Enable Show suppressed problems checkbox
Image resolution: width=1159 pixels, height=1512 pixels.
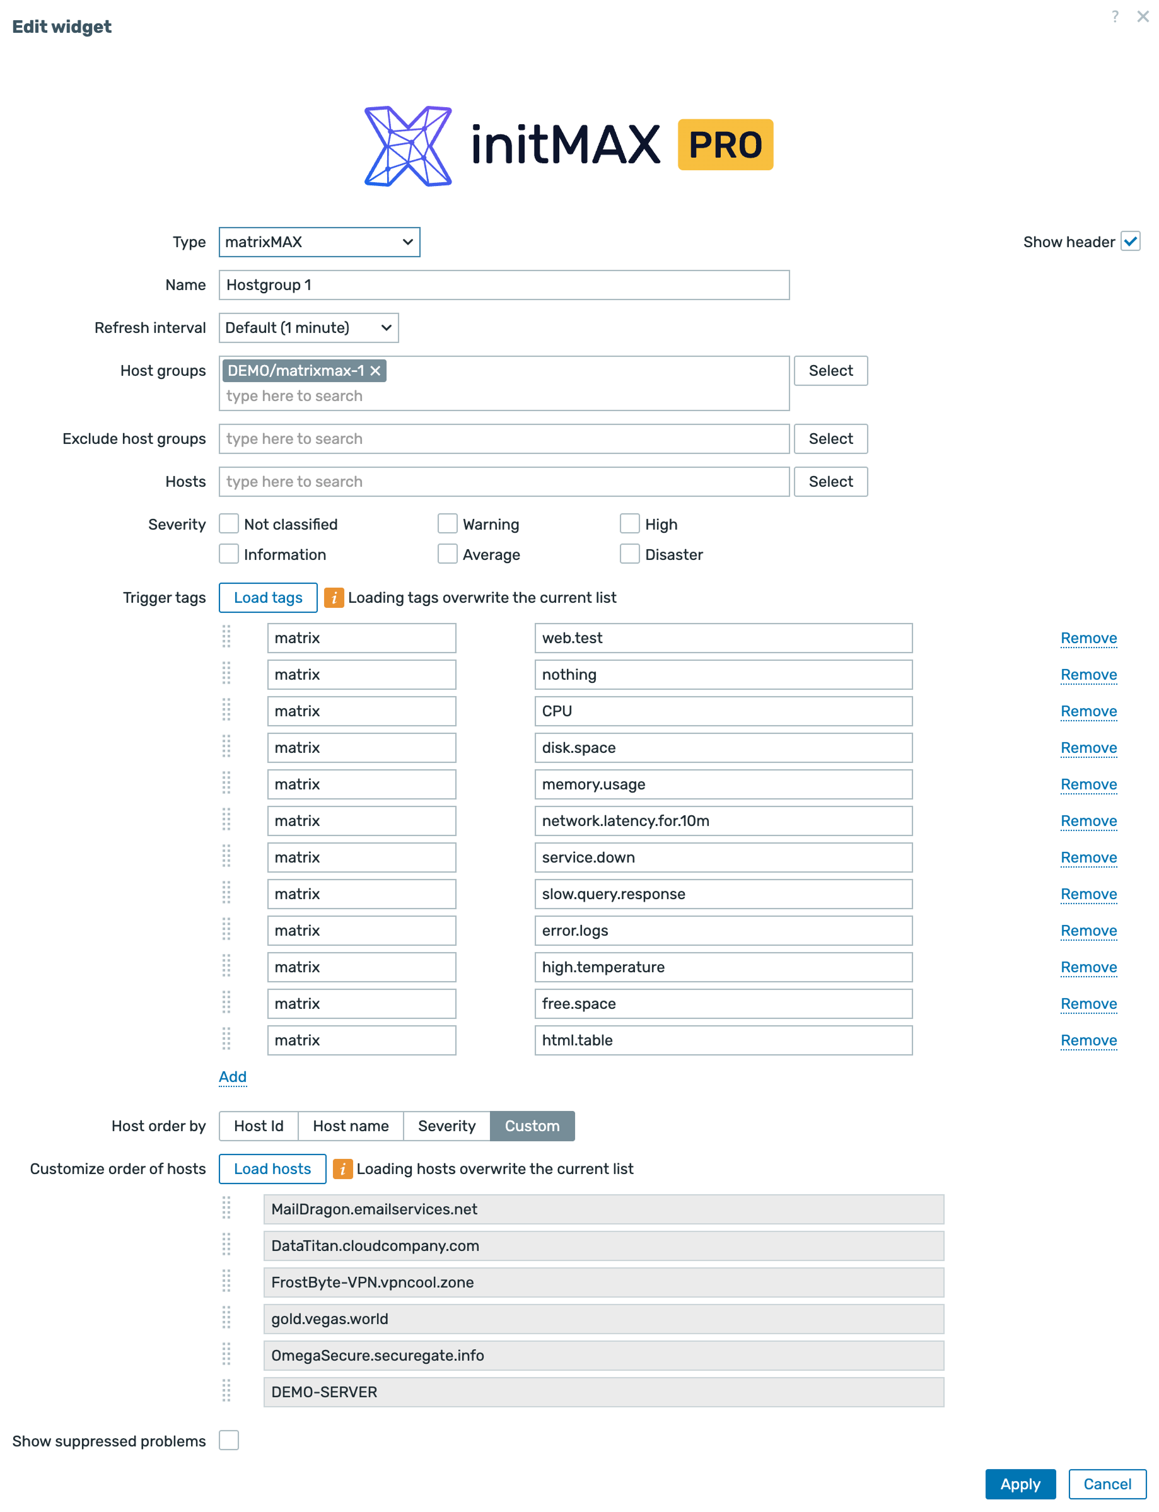point(229,1440)
